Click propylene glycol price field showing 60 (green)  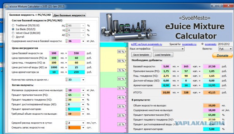pyautogui.click(x=76, y=58)
